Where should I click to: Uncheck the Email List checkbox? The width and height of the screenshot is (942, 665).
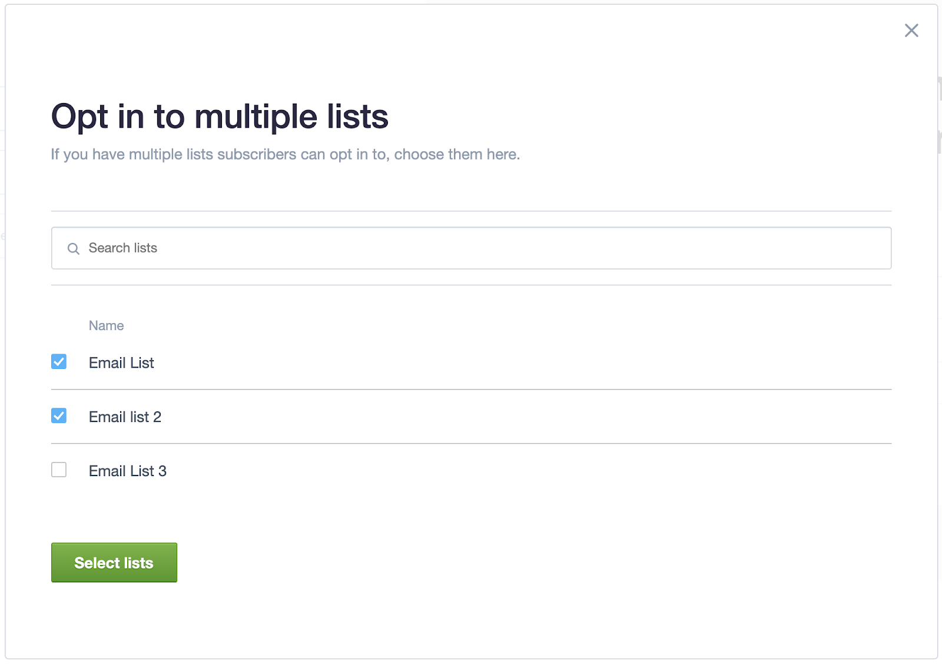(x=59, y=362)
